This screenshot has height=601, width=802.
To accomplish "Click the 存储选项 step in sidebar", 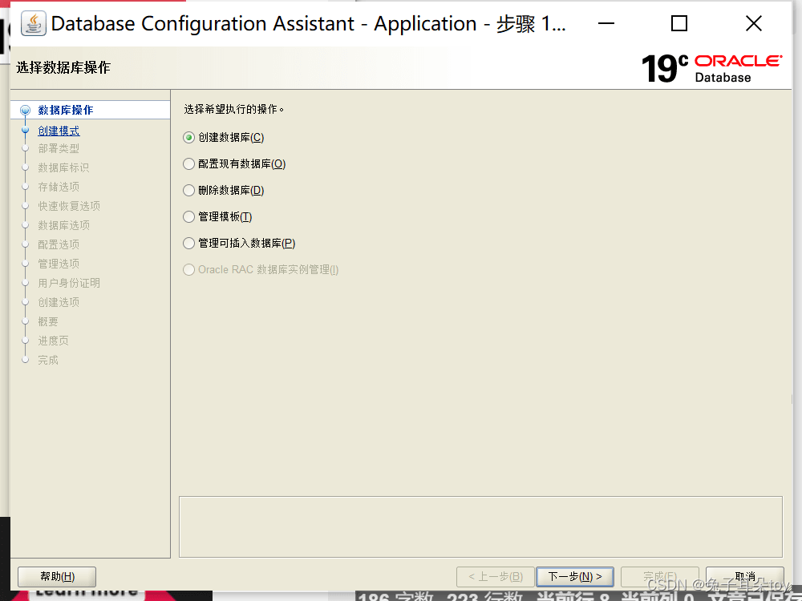I will pyautogui.click(x=59, y=187).
